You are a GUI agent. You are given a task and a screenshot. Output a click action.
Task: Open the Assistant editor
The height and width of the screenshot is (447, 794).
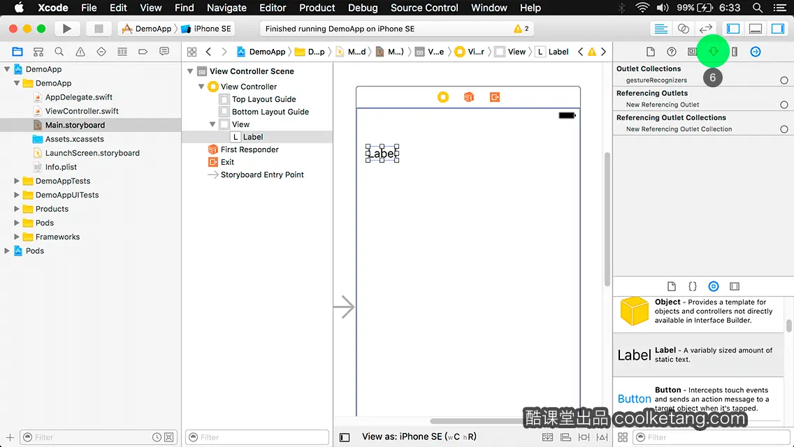[x=683, y=29]
